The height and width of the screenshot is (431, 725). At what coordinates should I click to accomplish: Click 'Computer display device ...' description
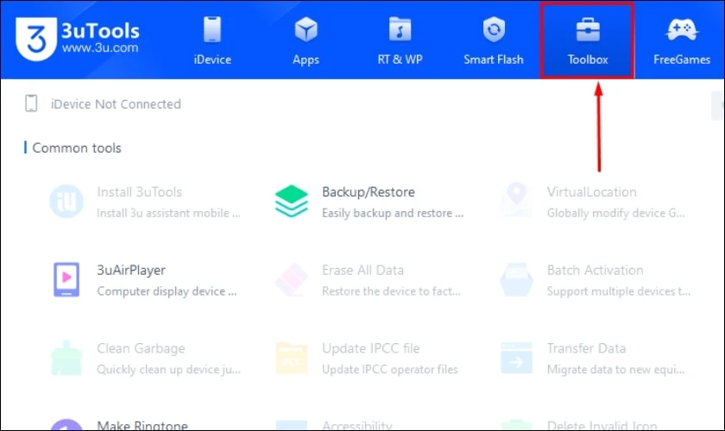click(167, 291)
